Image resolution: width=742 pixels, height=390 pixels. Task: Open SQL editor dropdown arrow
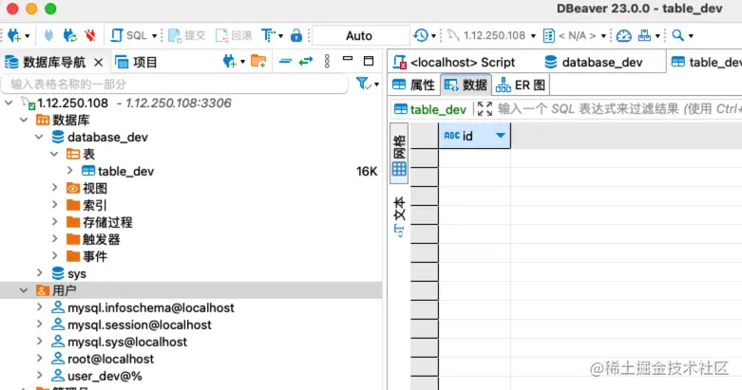click(154, 36)
